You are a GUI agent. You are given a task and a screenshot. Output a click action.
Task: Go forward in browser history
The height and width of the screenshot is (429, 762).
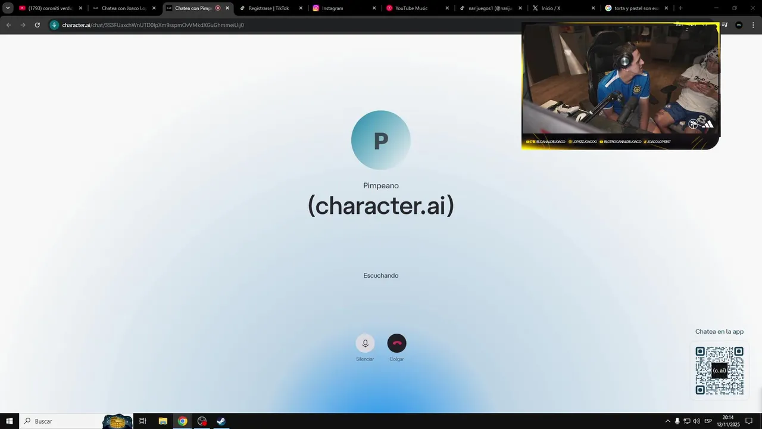coord(23,25)
